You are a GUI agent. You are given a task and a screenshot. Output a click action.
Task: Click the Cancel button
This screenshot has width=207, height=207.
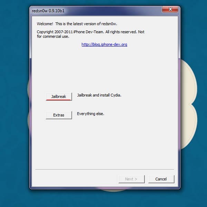[x=161, y=179]
